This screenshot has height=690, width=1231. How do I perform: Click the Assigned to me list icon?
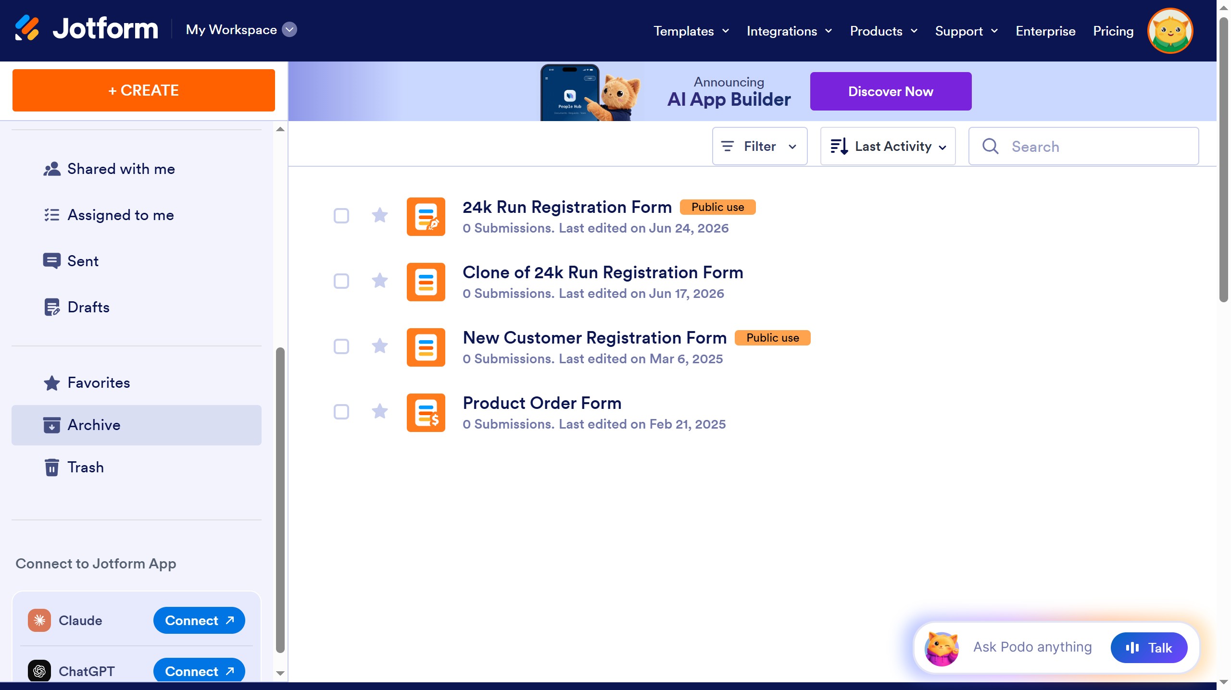(52, 215)
